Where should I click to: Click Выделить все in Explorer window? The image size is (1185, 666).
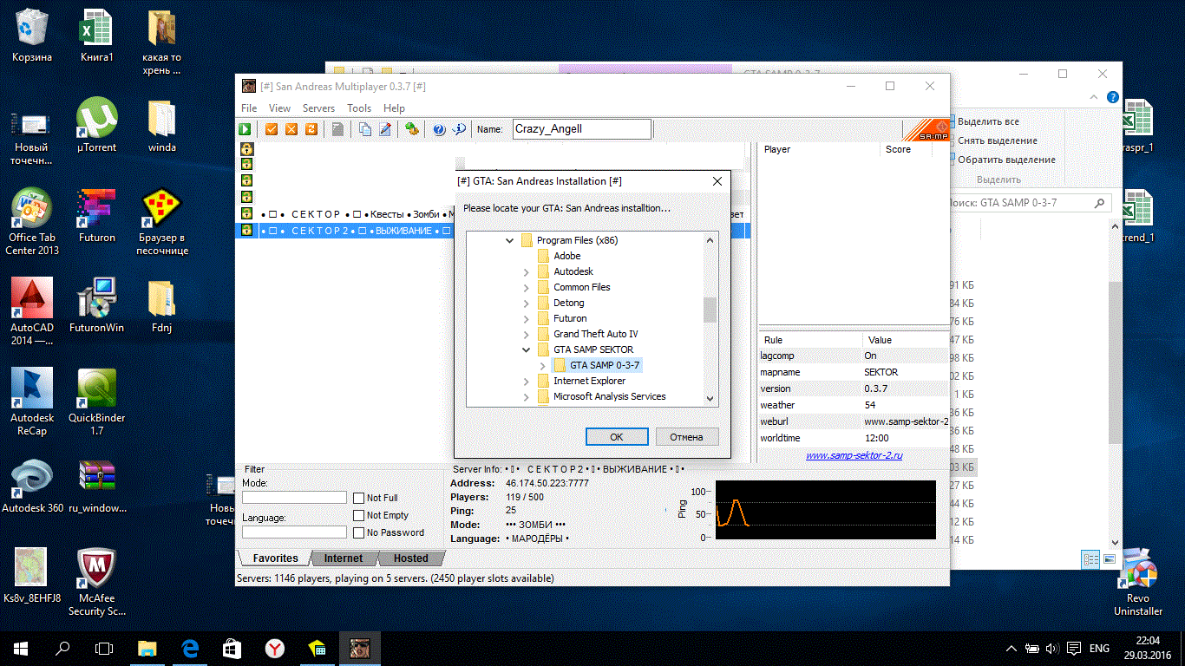(x=988, y=121)
